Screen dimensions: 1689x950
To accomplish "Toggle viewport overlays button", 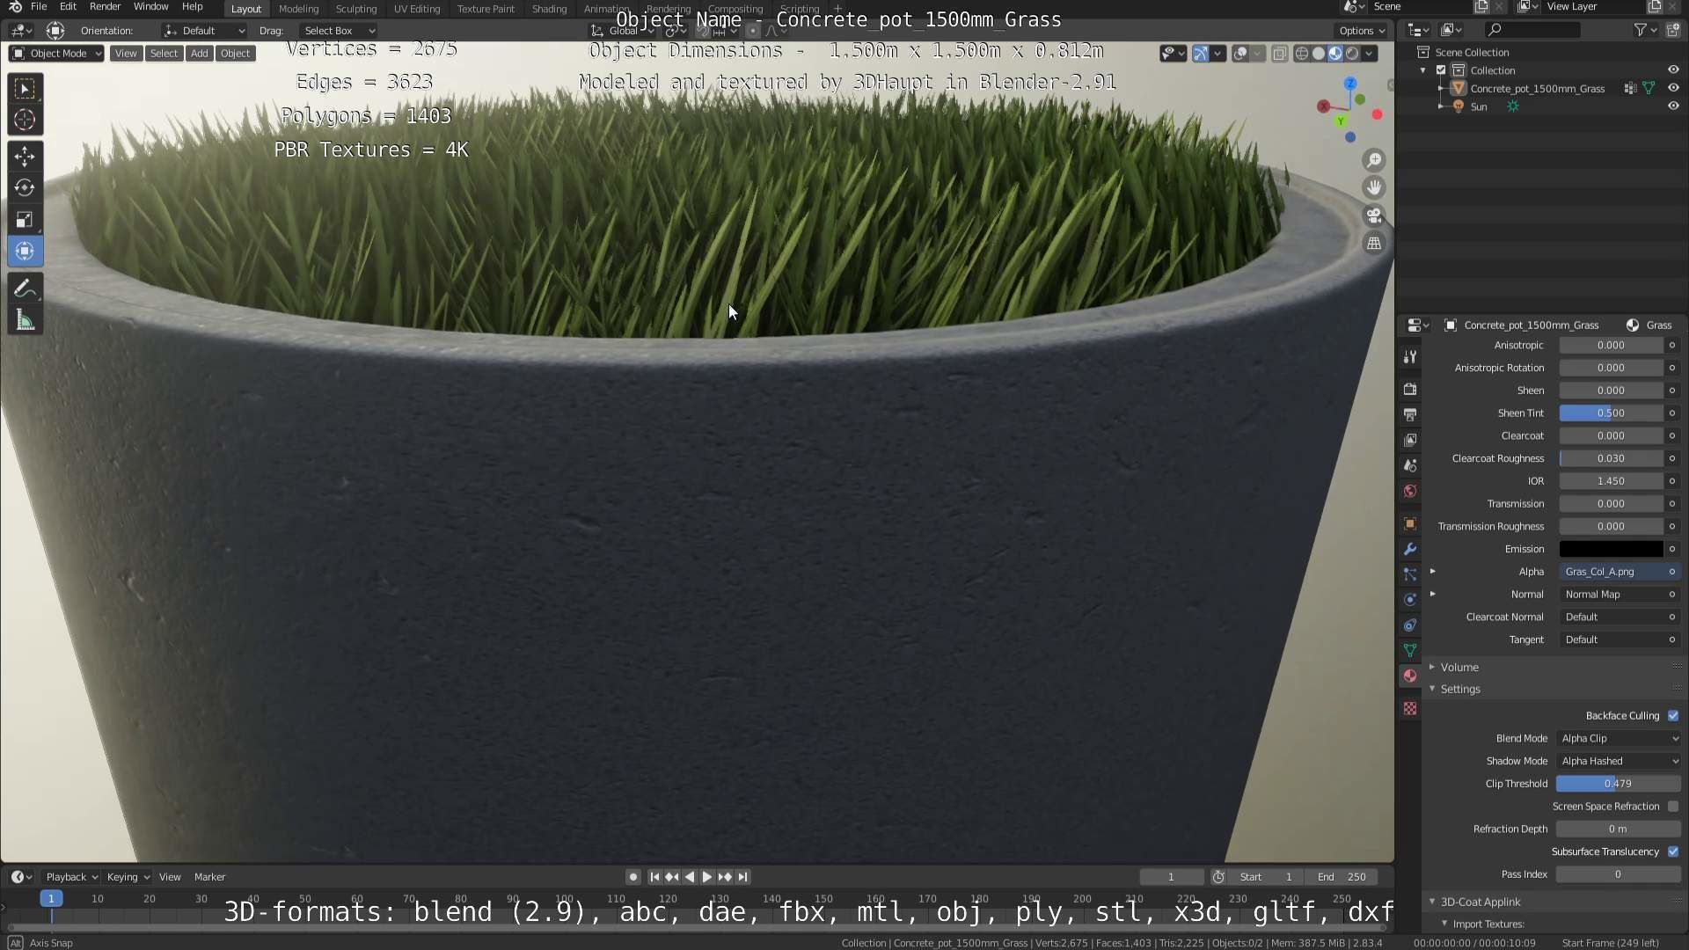I will pos(1240,54).
